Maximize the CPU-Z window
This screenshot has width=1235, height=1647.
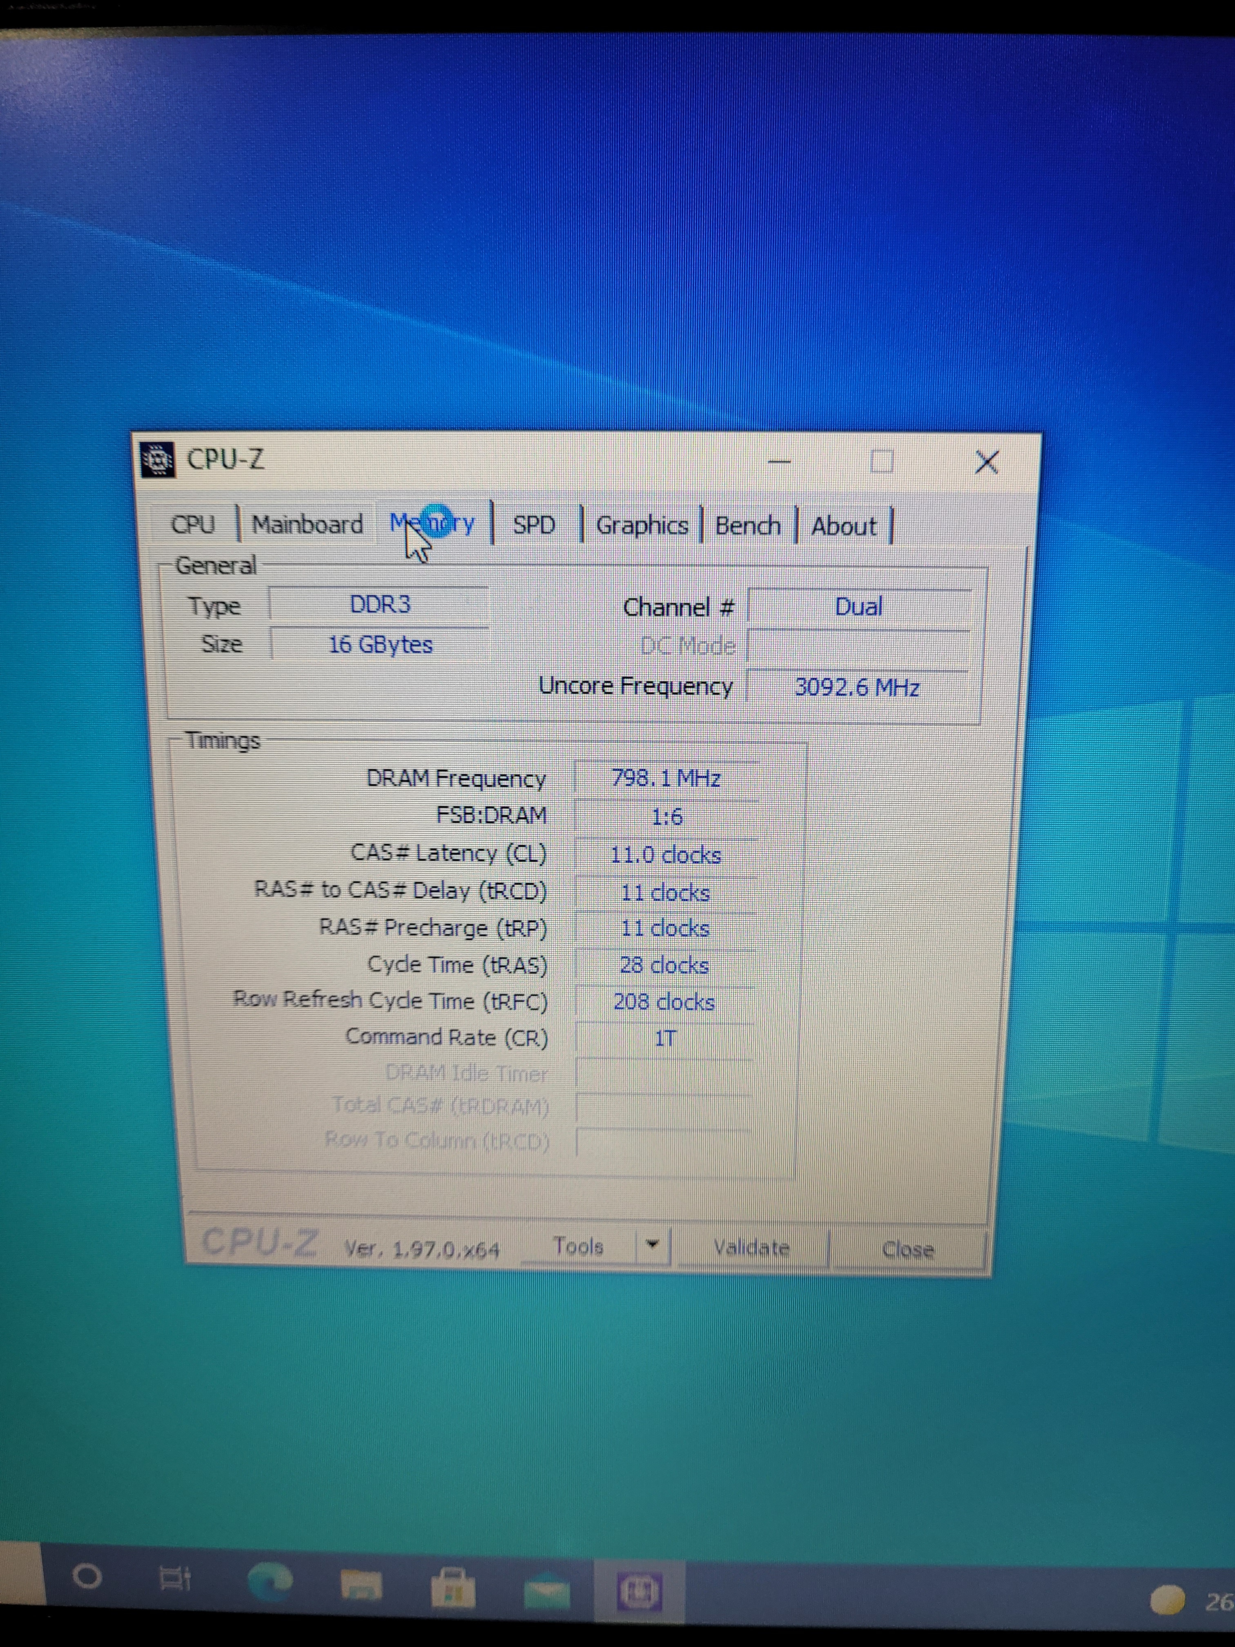[x=882, y=462]
